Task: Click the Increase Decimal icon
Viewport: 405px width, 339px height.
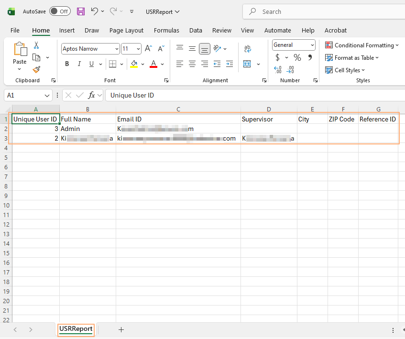Action: [277, 69]
